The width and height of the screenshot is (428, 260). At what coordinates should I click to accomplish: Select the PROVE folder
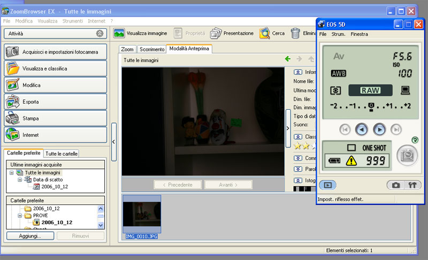click(41, 216)
